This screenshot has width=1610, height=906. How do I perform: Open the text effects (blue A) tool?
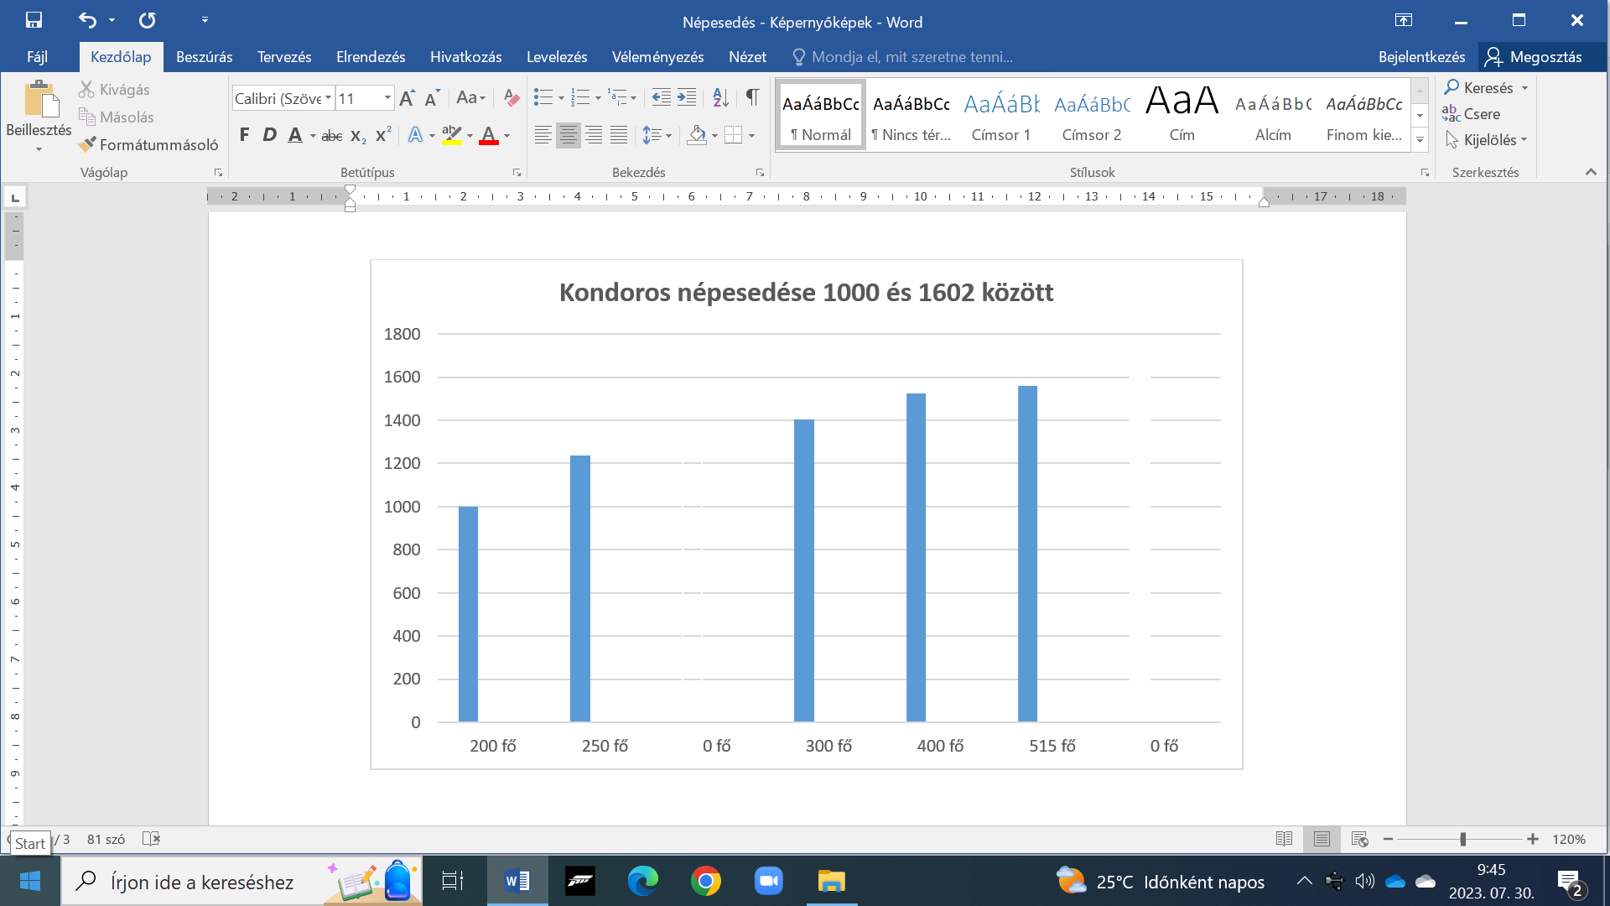[415, 135]
